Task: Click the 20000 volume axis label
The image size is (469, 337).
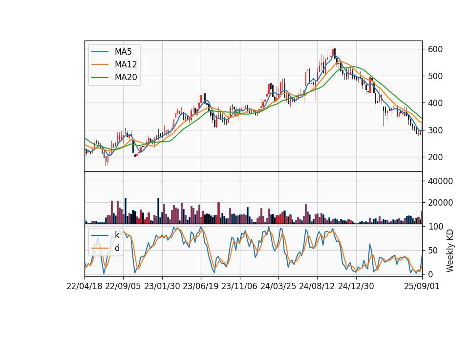Action: [x=440, y=203]
